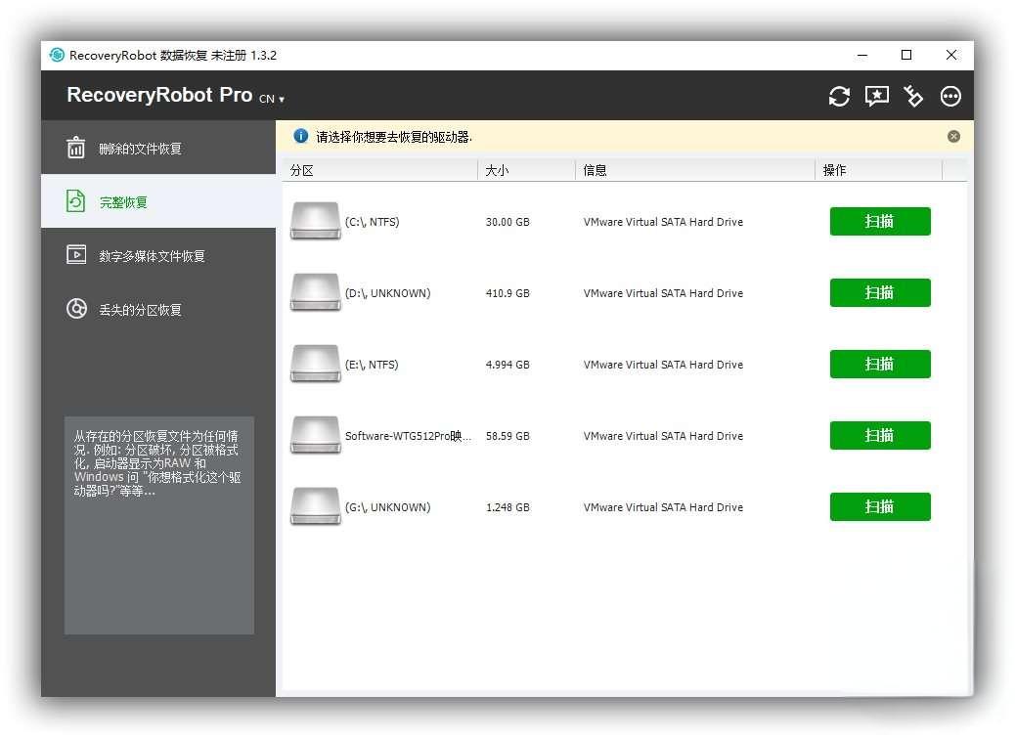Minimize the RecoveryRobot window
The width and height of the screenshot is (1015, 738).
click(x=861, y=55)
